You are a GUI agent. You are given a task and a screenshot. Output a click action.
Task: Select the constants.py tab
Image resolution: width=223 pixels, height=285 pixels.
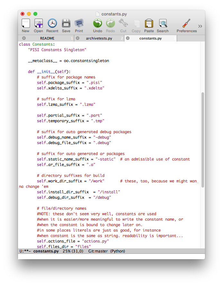(151, 38)
